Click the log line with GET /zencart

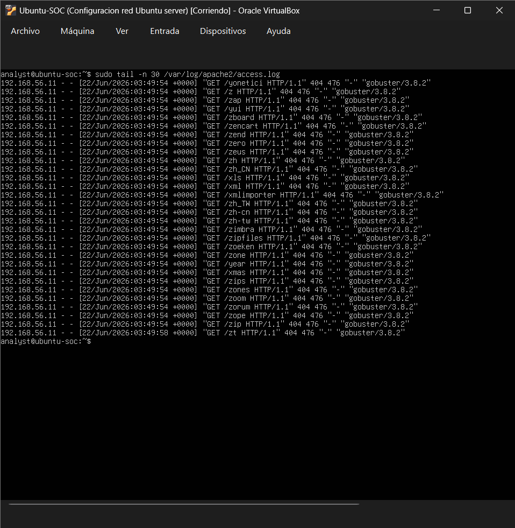coord(213,126)
